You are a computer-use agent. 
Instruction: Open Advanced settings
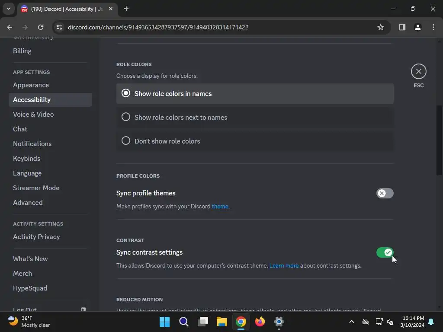coord(50,202)
